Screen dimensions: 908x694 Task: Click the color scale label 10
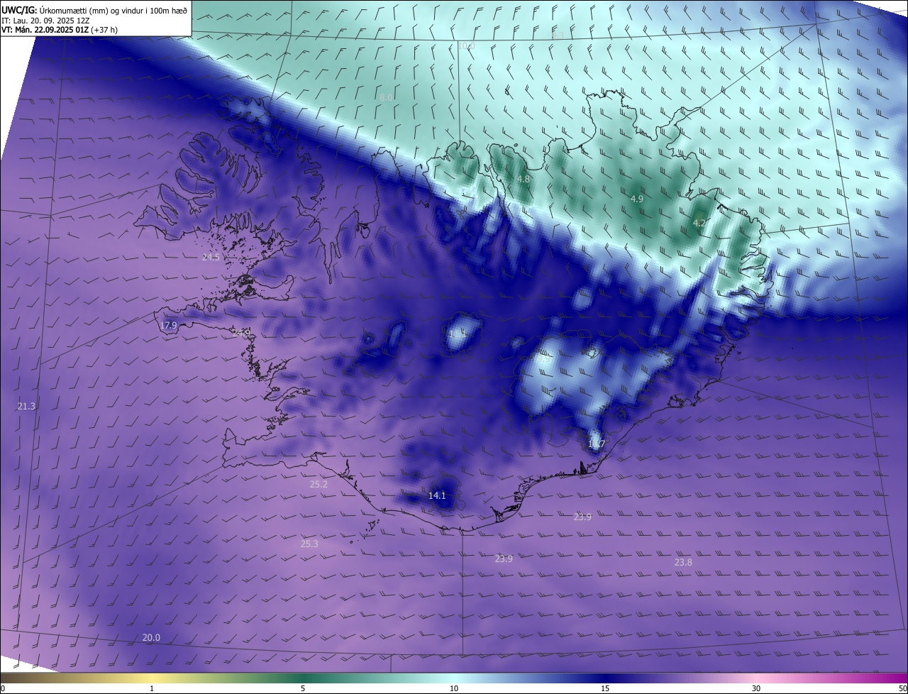pos(454,688)
